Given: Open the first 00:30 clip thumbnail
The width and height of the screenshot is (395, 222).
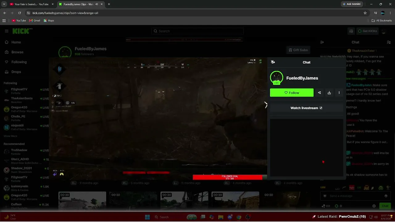Looking at the screenshot, I should point(82,201).
